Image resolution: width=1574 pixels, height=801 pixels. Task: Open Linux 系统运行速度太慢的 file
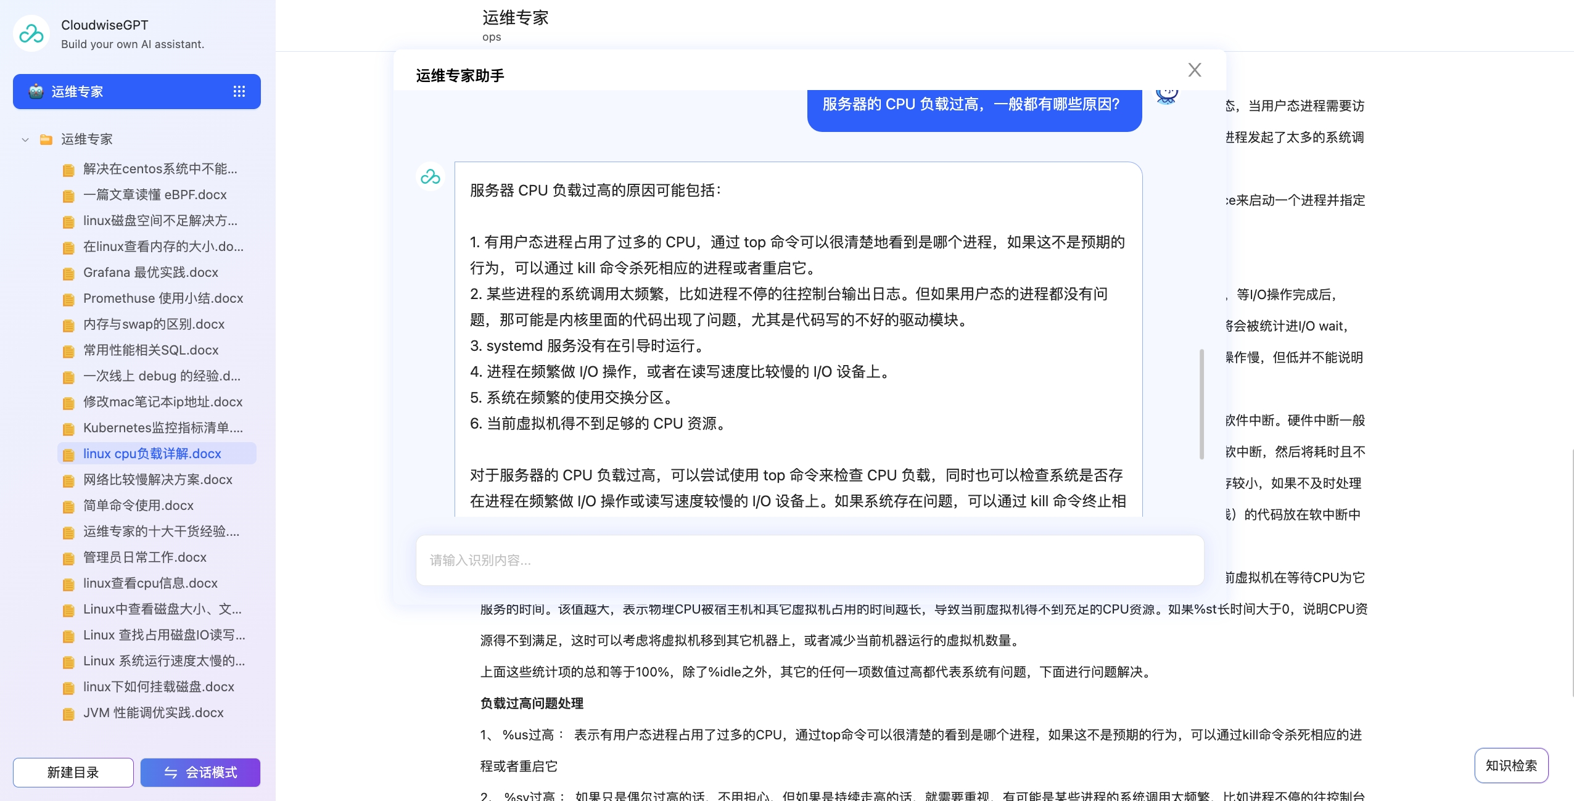tap(164, 661)
